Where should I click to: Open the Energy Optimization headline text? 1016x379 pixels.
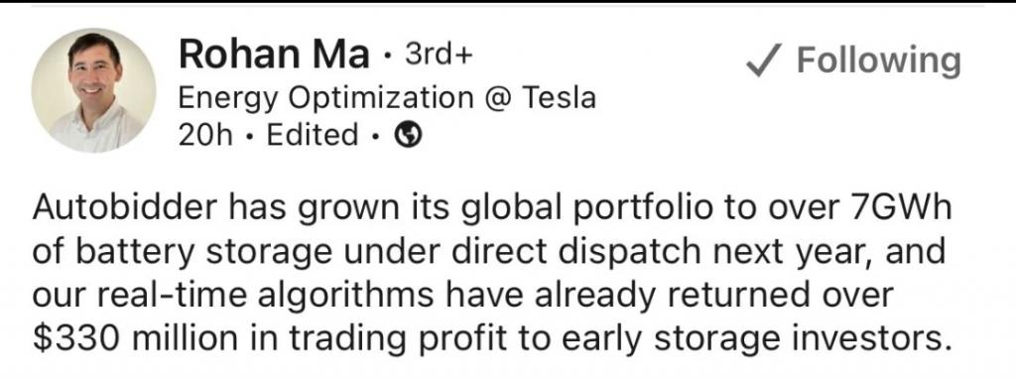(x=326, y=98)
